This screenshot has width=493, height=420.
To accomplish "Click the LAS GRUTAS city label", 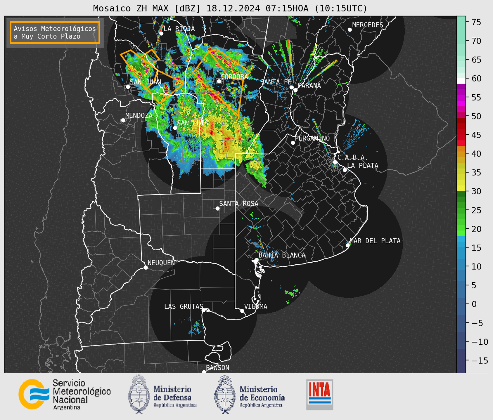I will tap(184, 306).
